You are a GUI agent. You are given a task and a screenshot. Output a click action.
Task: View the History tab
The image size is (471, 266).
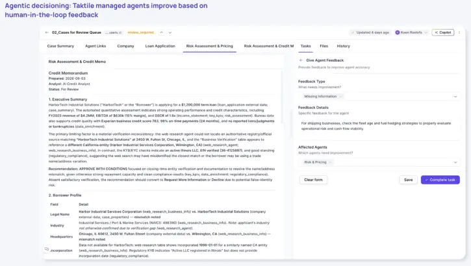[343, 46]
